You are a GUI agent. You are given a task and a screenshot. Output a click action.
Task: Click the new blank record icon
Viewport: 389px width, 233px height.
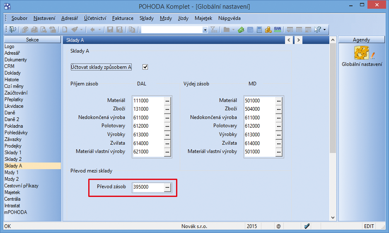click(x=65, y=29)
